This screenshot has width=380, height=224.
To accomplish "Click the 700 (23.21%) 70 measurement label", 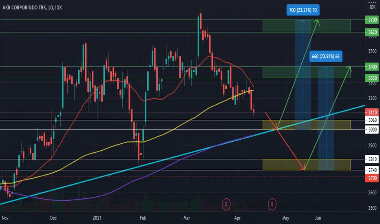I will (303, 10).
